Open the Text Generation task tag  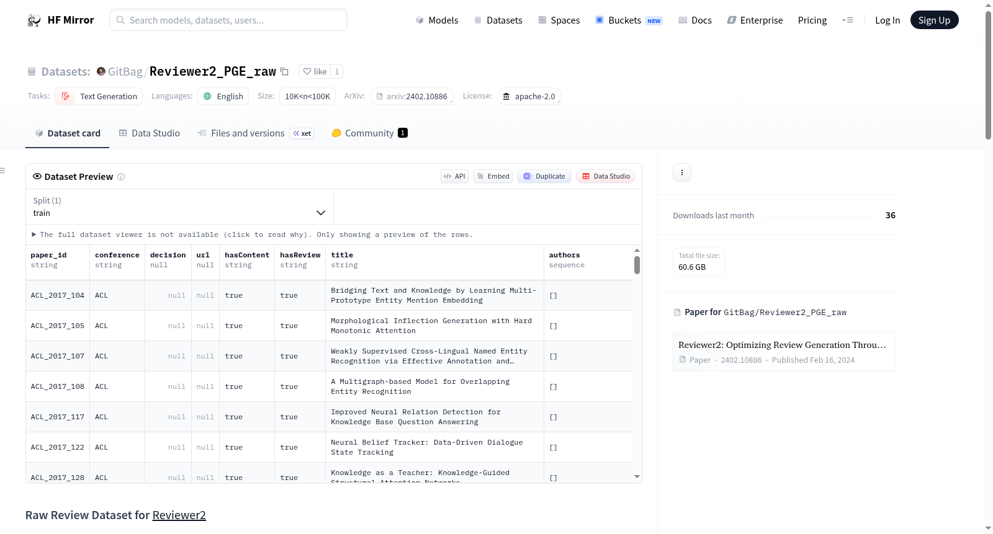(99, 96)
